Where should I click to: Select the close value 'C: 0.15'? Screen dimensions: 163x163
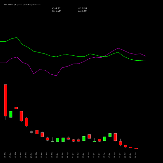(x=56, y=8)
